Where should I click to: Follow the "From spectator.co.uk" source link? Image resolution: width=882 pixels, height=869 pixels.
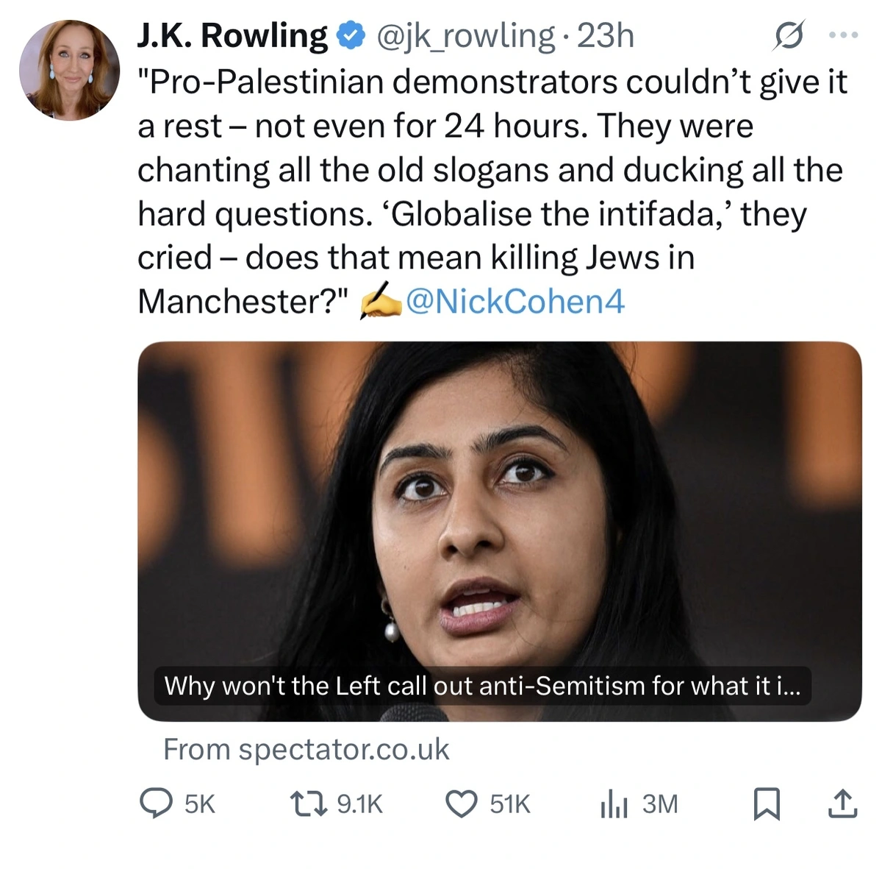306,749
